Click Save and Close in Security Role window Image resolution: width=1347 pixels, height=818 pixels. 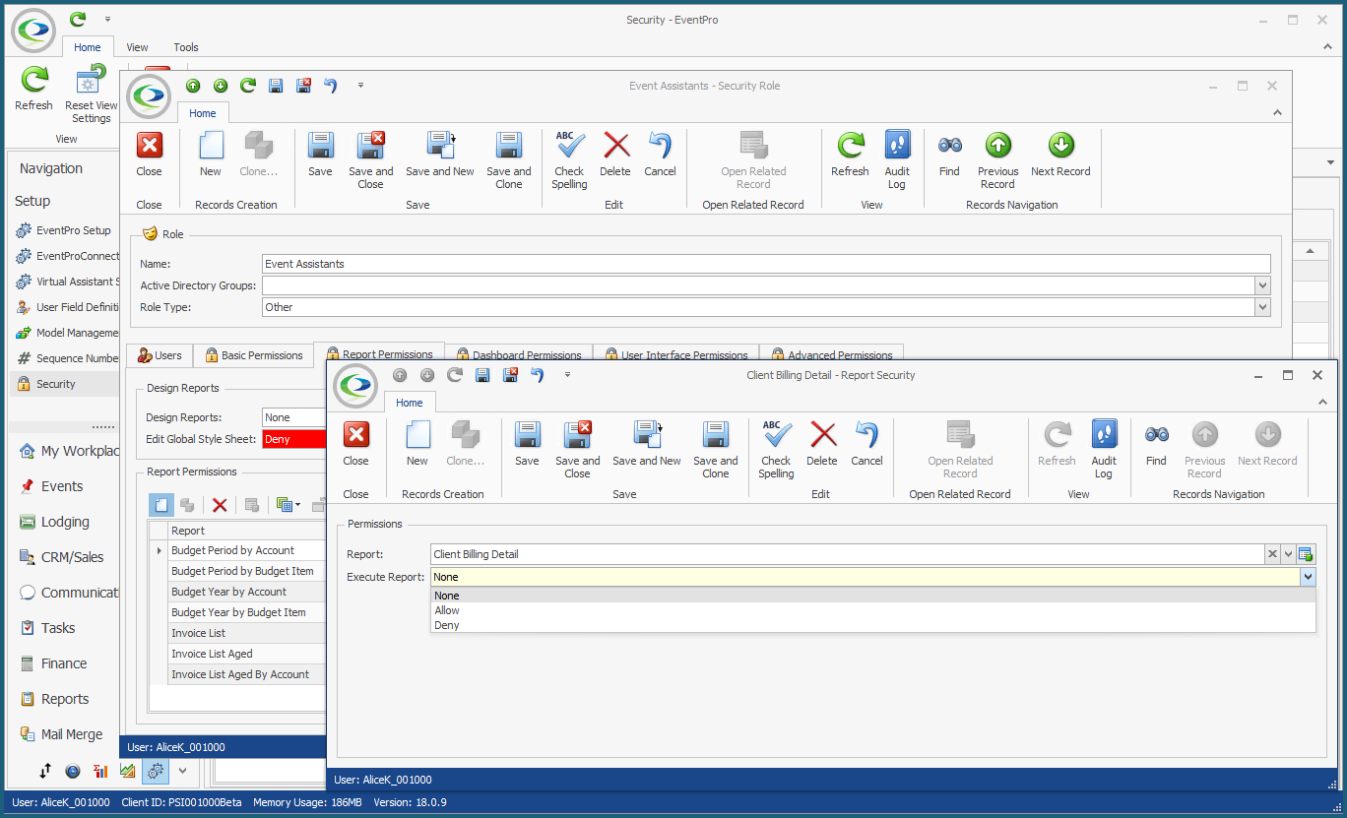tap(370, 160)
